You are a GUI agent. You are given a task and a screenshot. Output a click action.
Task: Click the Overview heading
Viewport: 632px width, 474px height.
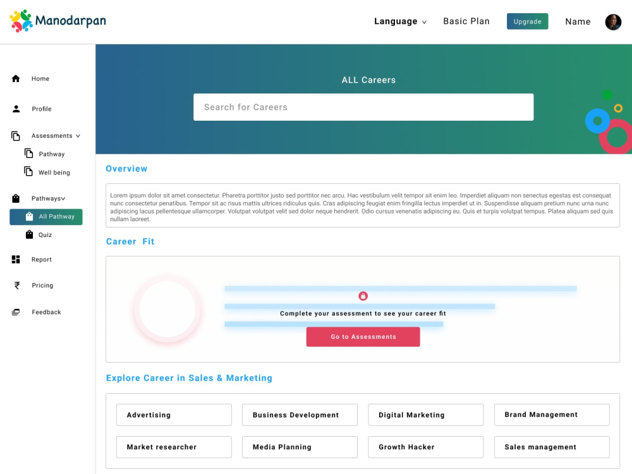(126, 169)
